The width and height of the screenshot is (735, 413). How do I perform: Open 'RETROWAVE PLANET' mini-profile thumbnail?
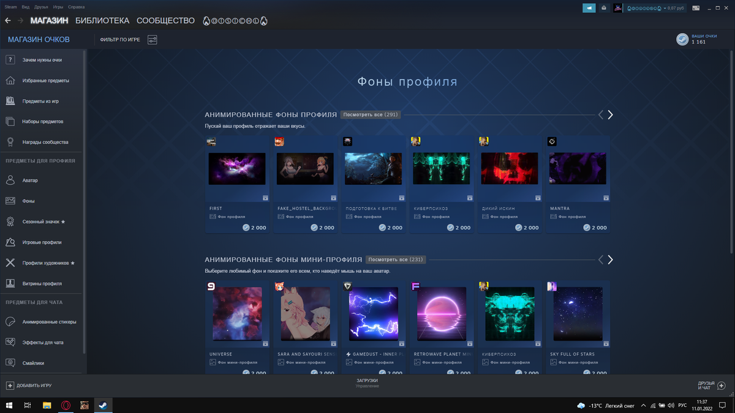pos(442,314)
